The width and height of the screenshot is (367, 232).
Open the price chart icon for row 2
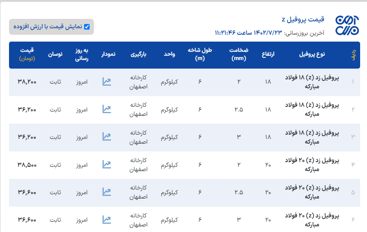point(107,109)
